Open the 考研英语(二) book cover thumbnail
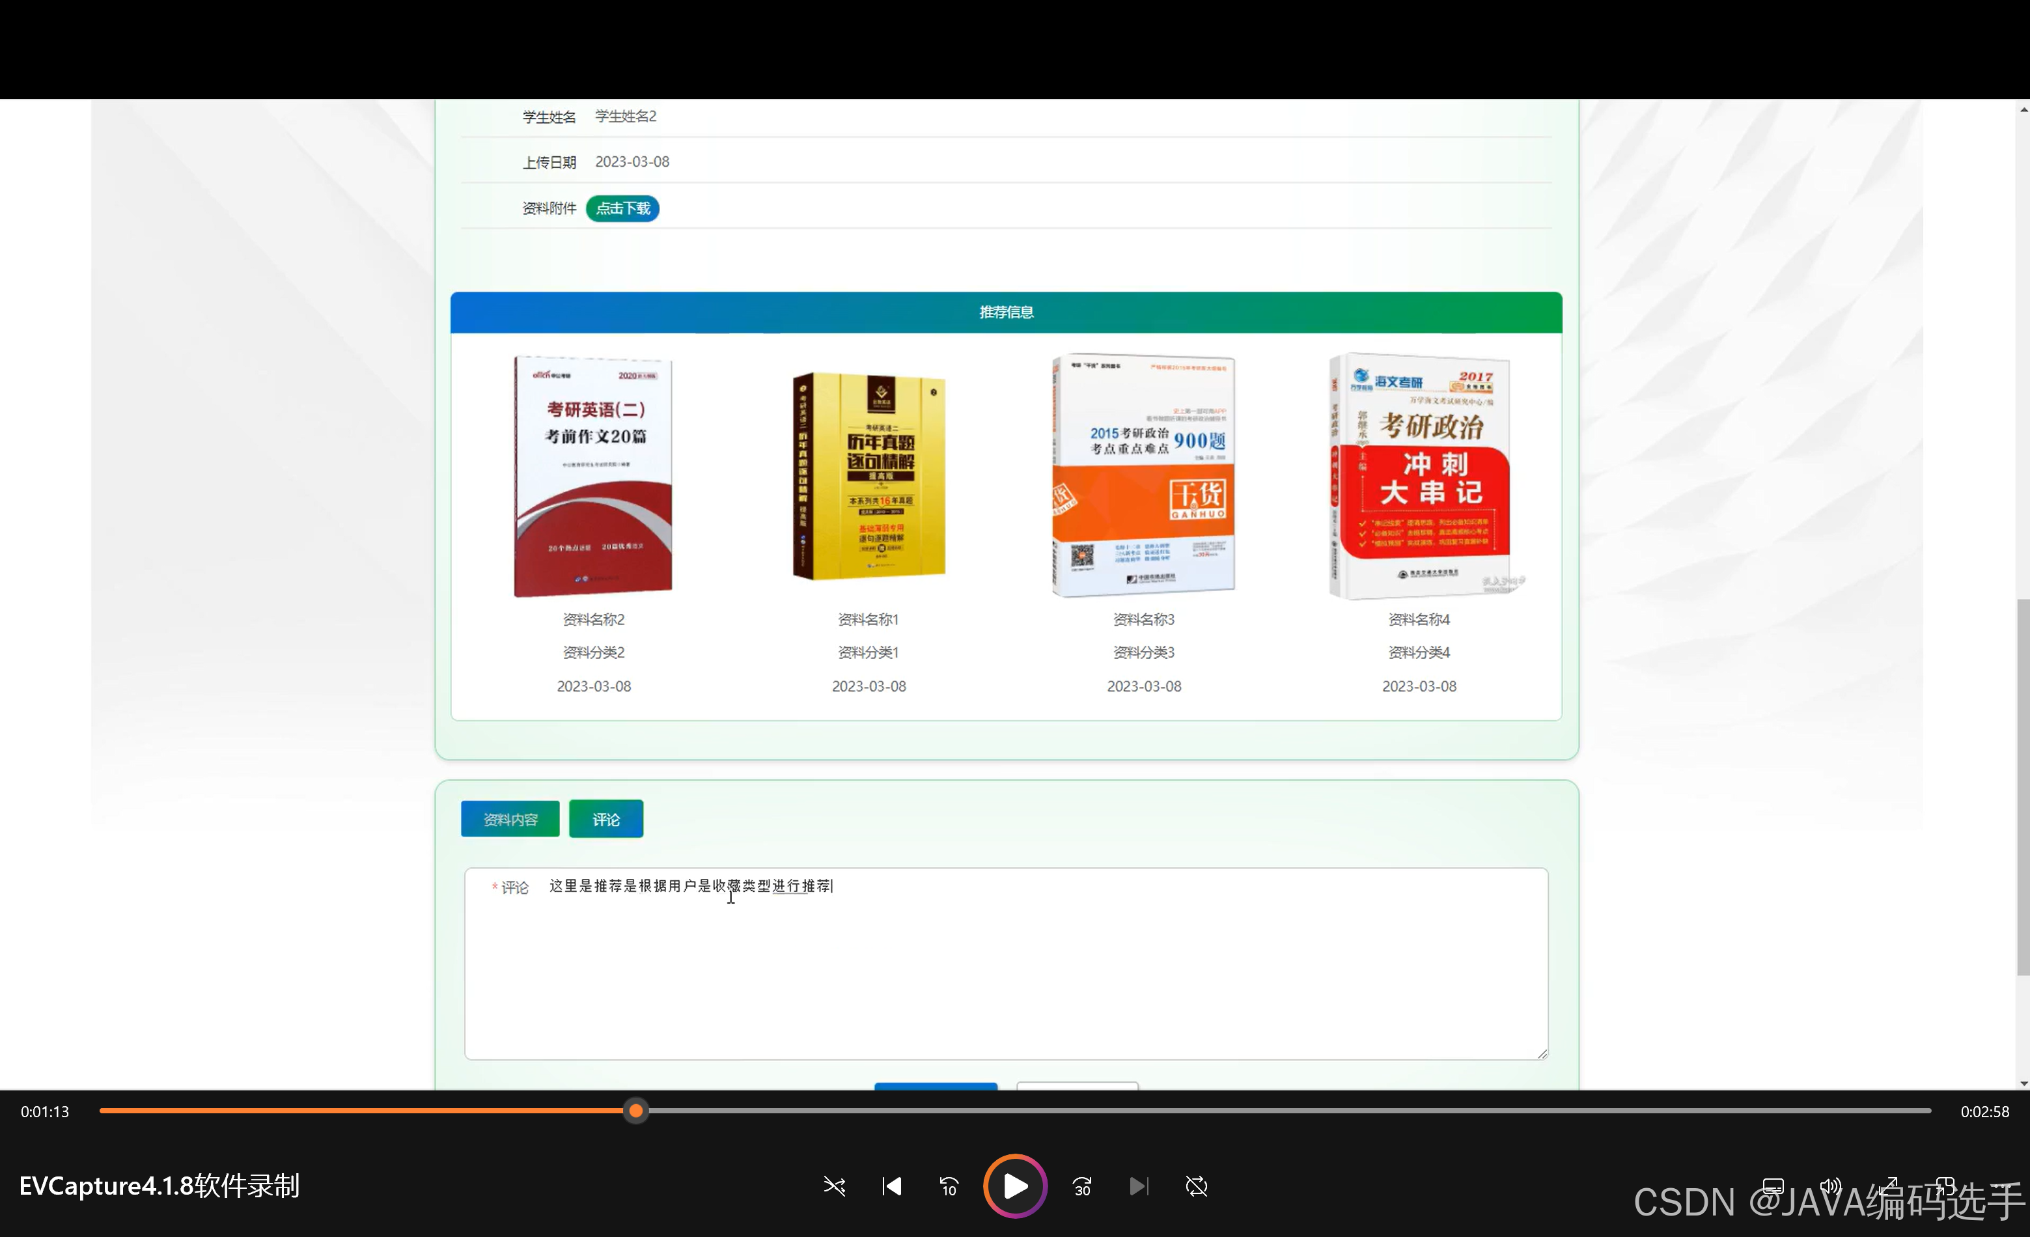2030x1237 pixels. (593, 477)
